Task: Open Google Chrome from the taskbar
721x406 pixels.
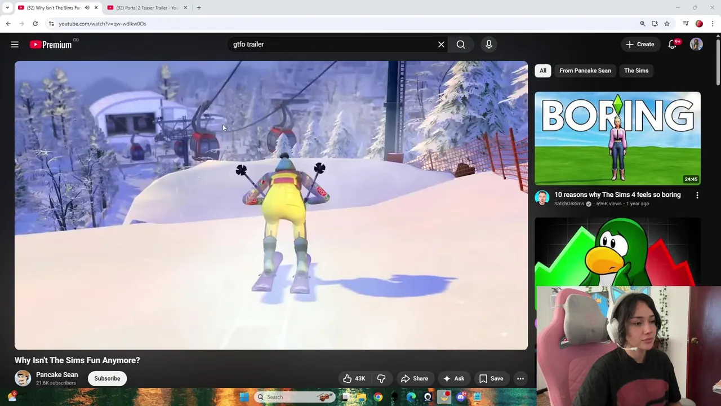Action: (378, 397)
